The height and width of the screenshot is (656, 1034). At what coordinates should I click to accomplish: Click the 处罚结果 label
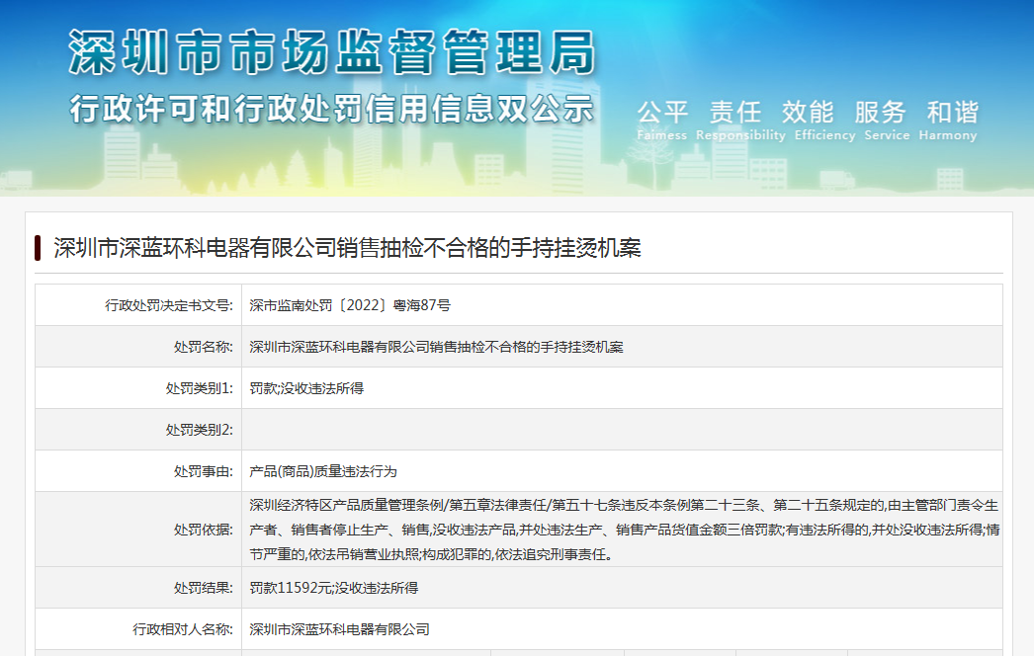203,588
